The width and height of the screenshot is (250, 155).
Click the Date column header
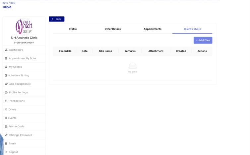tap(85, 51)
